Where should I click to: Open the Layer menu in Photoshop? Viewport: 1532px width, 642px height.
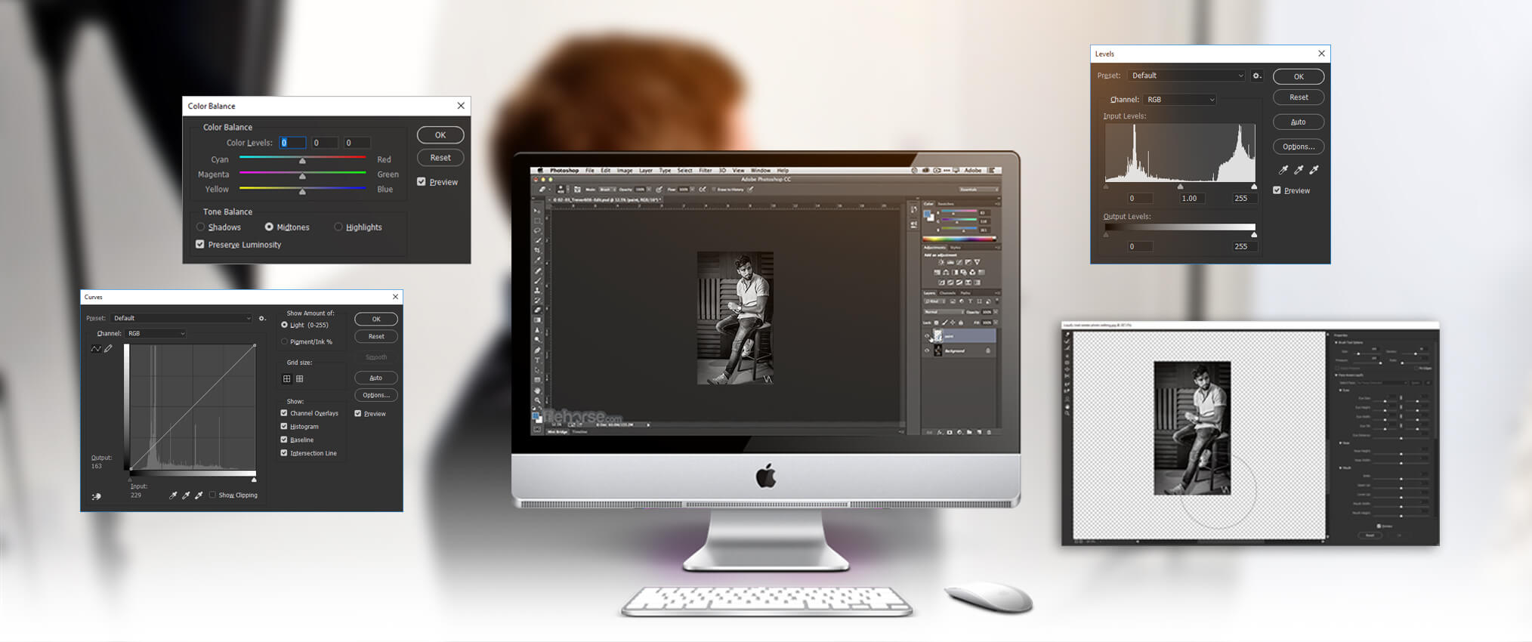(646, 171)
